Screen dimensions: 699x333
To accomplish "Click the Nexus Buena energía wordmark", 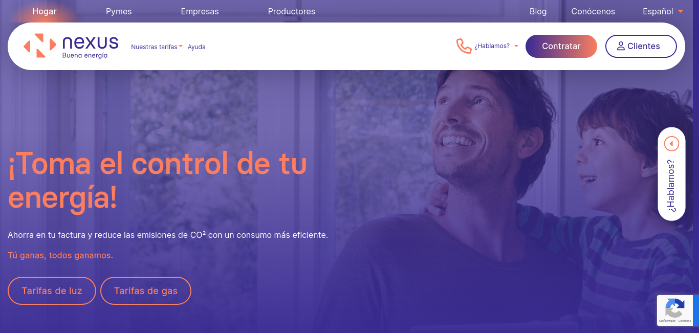I will pyautogui.click(x=90, y=47).
